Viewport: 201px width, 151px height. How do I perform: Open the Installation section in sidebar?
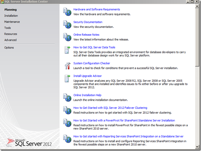(x=11, y=16)
